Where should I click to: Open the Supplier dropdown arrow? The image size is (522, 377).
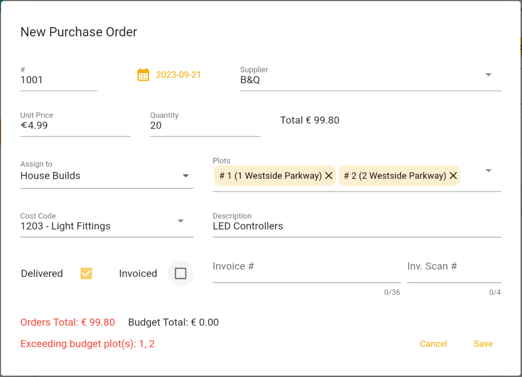point(488,75)
